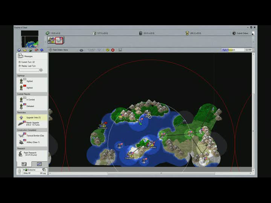Click the Flight Research progress bar
The image size is (271, 203).
click(x=233, y=50)
